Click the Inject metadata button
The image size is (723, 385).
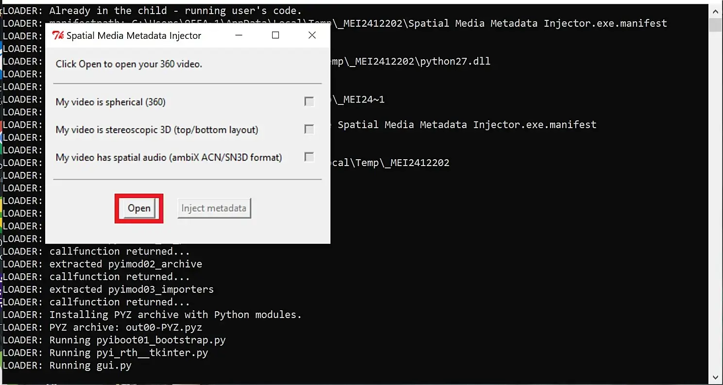(214, 208)
